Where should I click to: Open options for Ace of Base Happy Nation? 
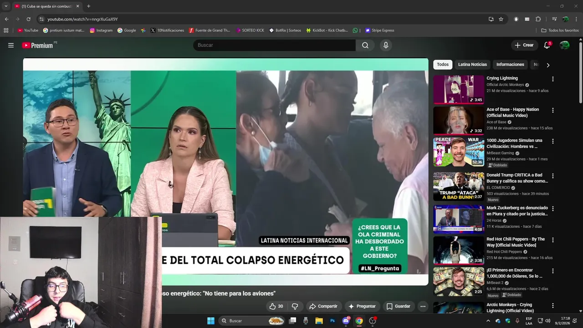pos(553,110)
